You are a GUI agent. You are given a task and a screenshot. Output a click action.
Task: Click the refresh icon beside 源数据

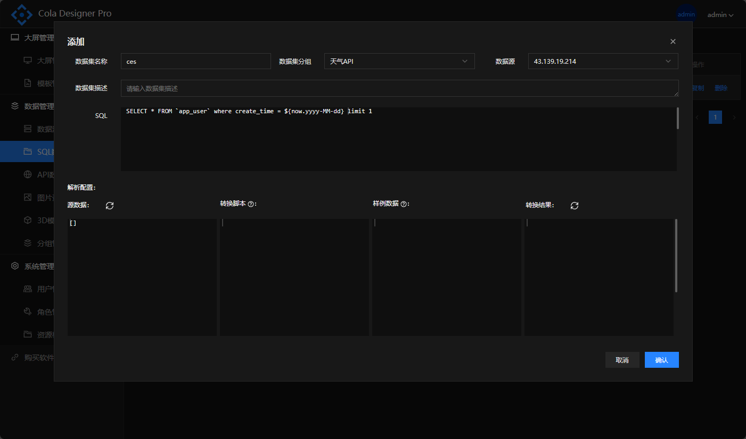110,206
